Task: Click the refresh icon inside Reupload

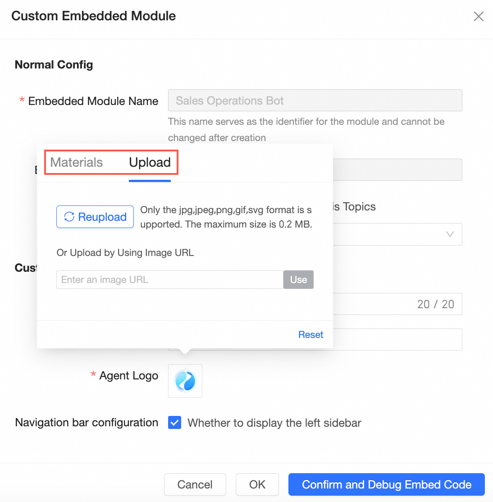Action: click(x=69, y=217)
